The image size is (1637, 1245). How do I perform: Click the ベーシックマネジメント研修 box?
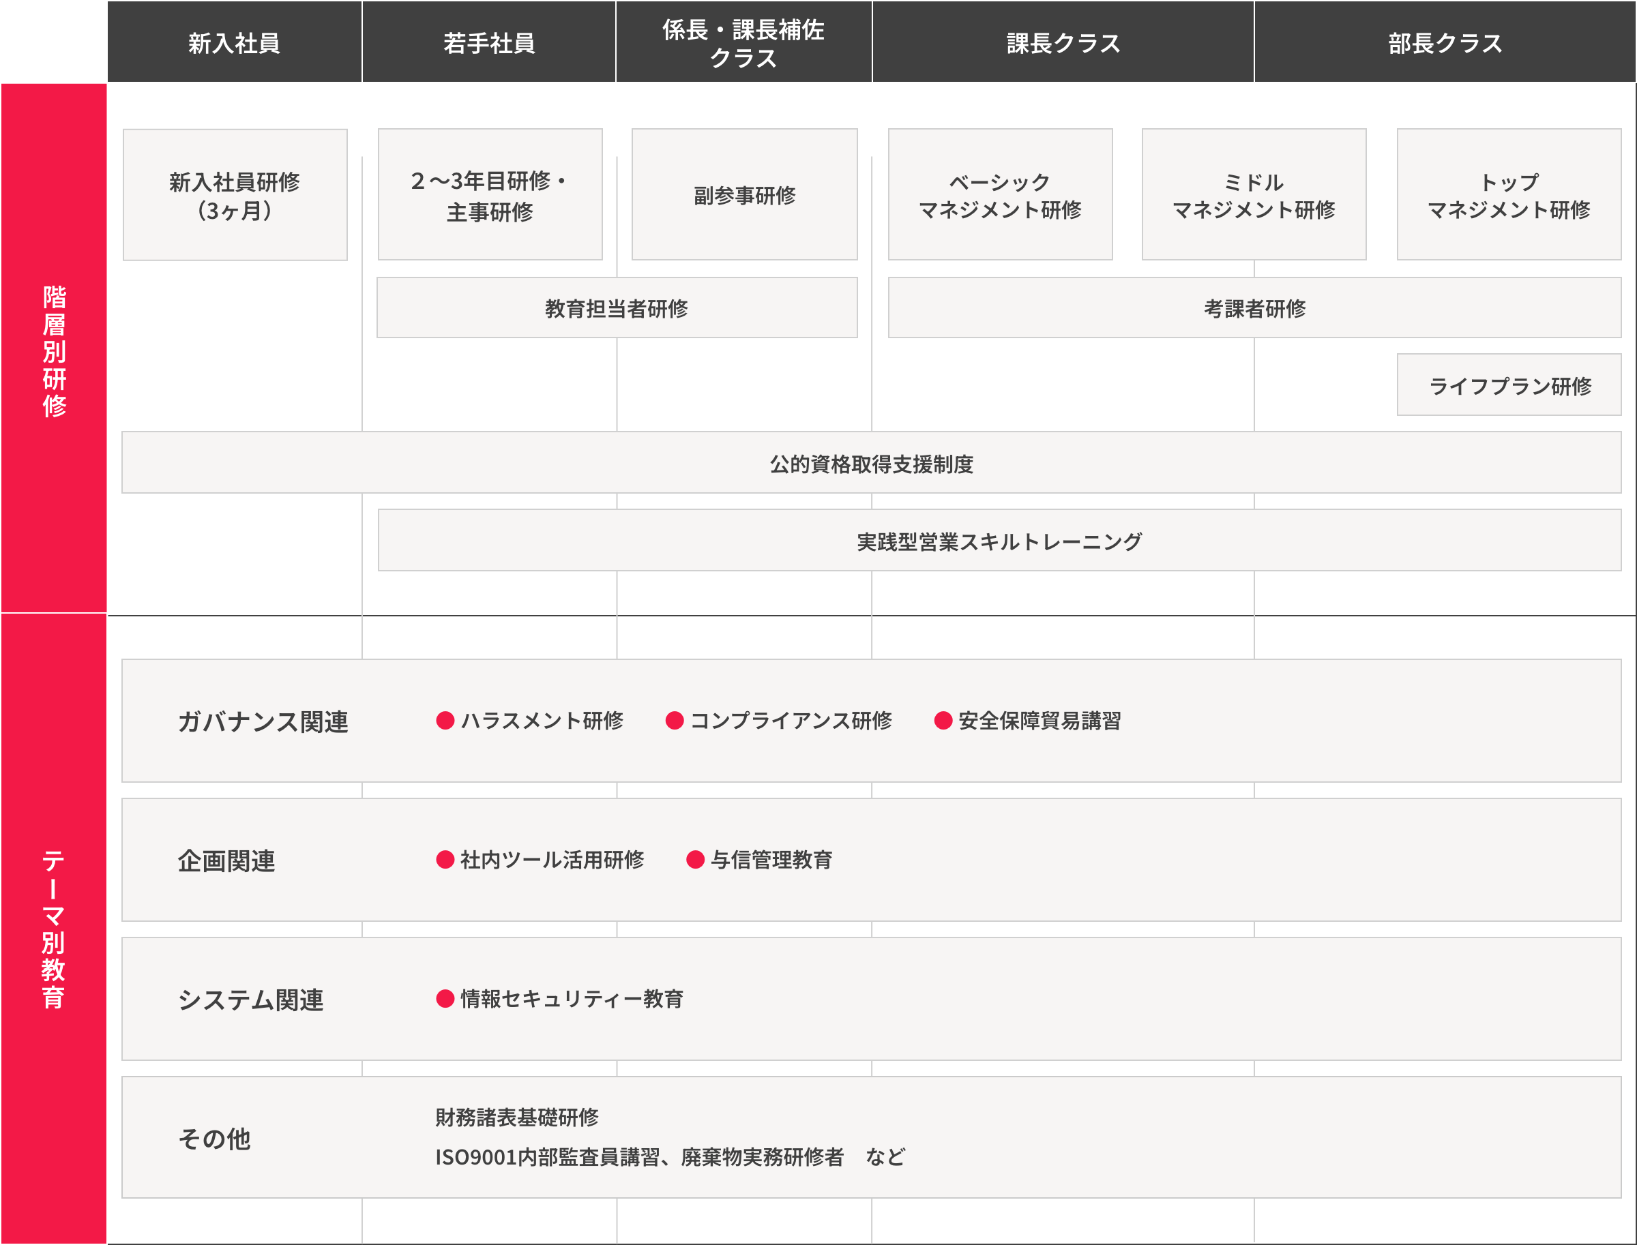click(x=1000, y=195)
